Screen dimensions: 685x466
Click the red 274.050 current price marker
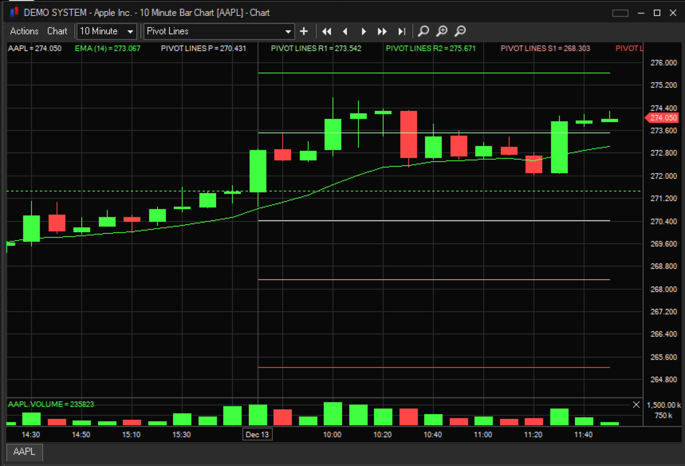click(662, 118)
